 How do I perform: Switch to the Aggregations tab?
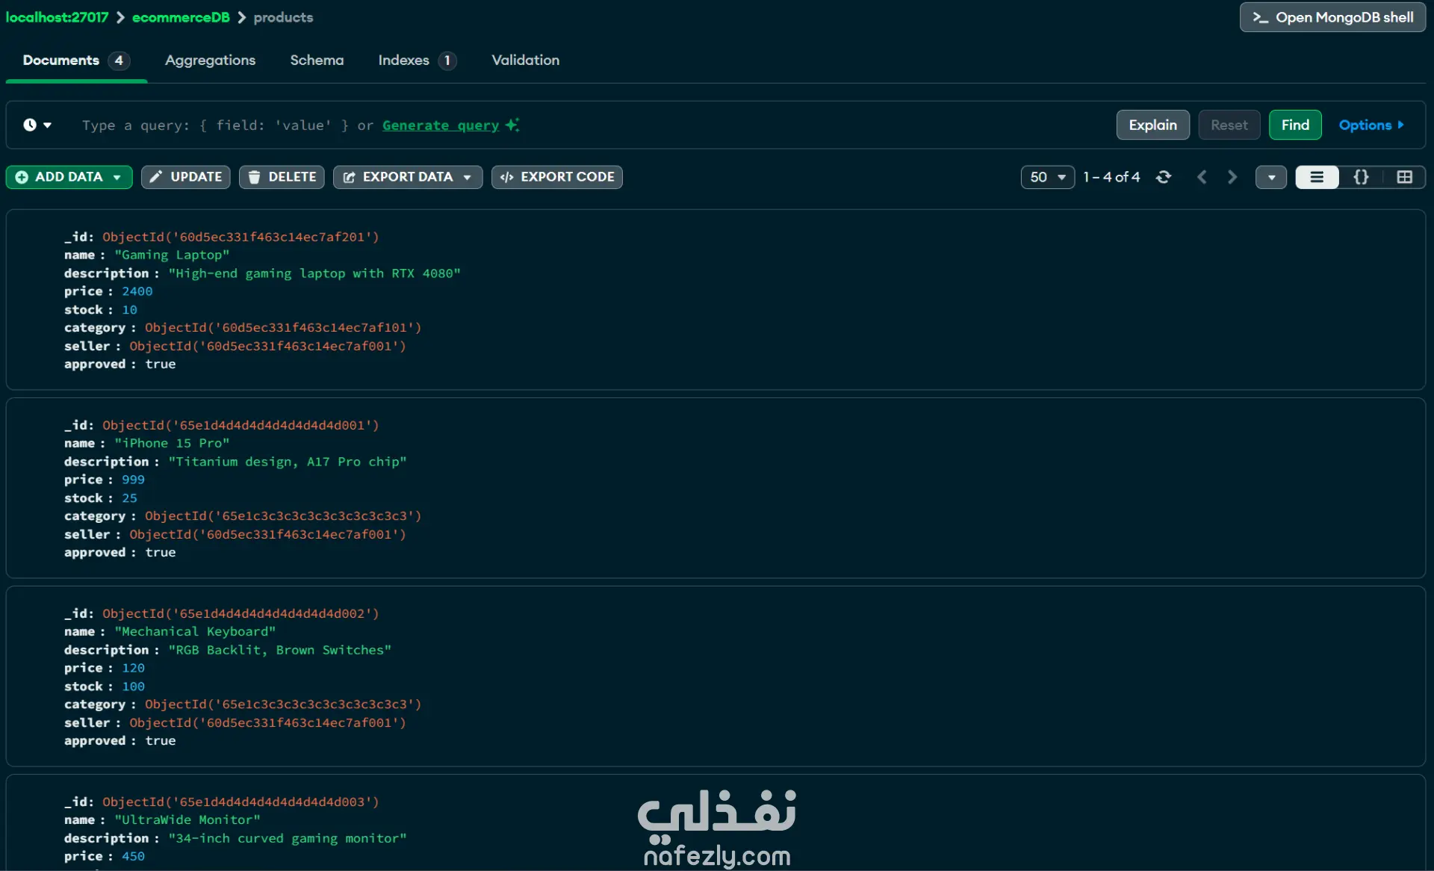[x=210, y=61]
